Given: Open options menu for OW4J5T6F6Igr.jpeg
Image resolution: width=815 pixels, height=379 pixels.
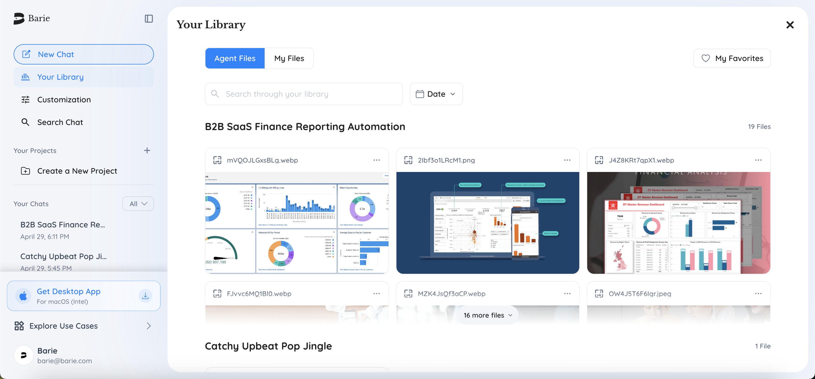Looking at the screenshot, I should (758, 293).
